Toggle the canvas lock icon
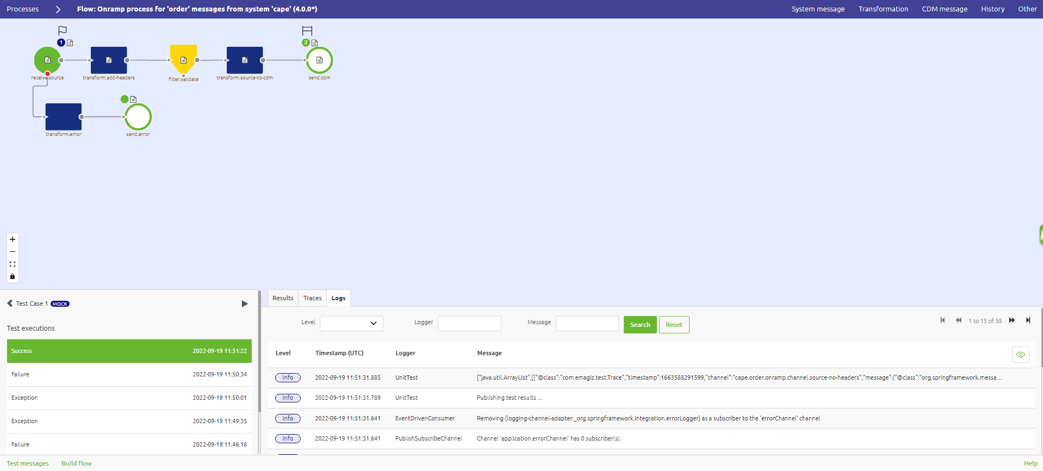Viewport: 1043px width, 471px height. coord(13,277)
